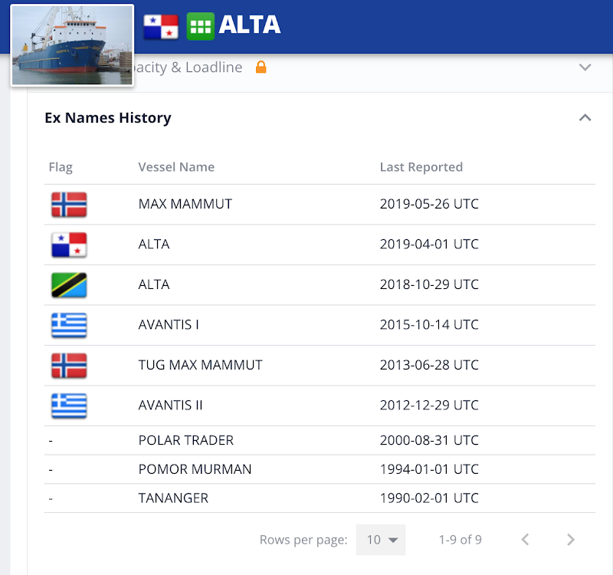This screenshot has width=613, height=575.
Task: Go to next page of results
Action: (570, 540)
